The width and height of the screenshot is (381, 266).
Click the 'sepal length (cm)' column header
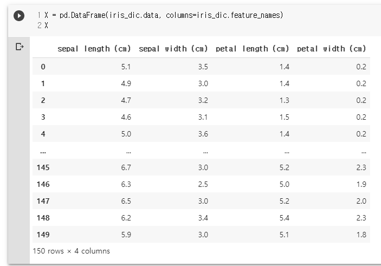click(94, 49)
